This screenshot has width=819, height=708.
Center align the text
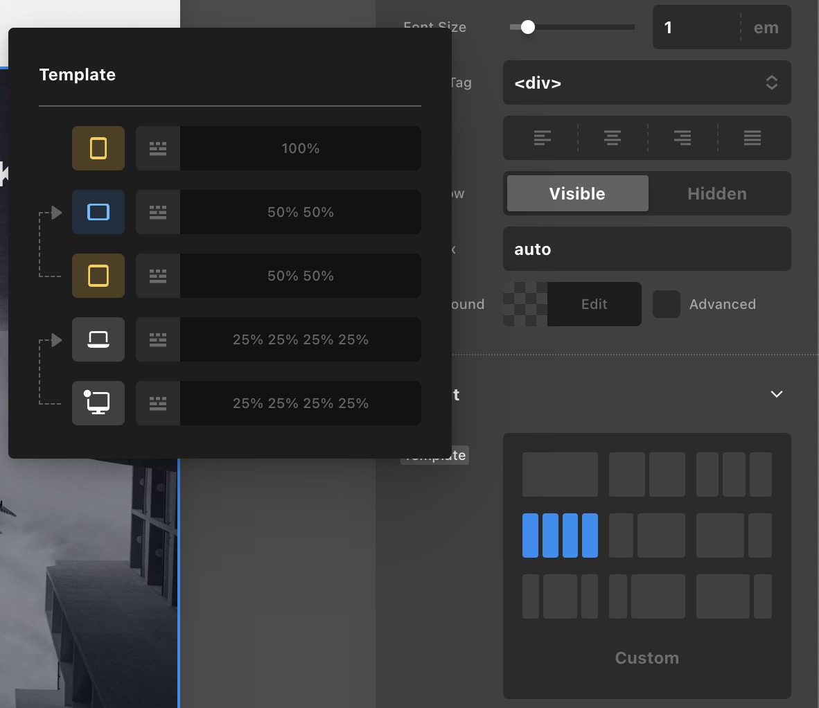coord(613,138)
